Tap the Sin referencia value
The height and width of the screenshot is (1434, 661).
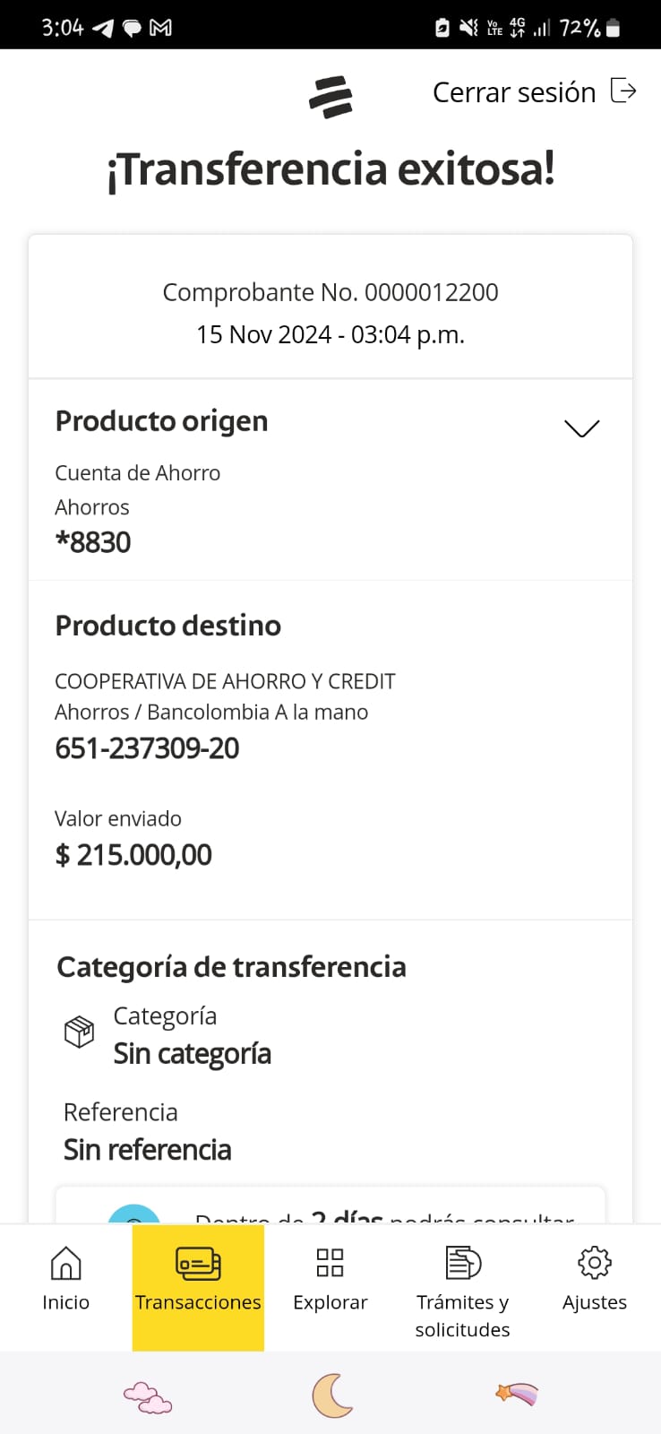tap(148, 1150)
